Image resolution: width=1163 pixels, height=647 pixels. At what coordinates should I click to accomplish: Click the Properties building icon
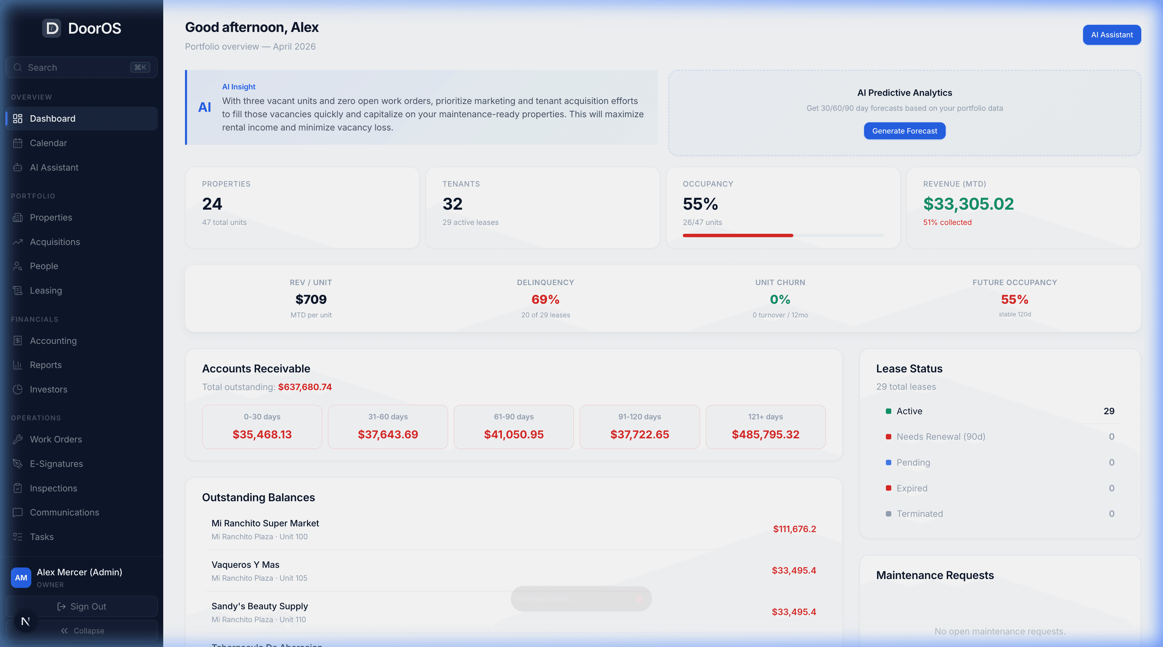click(18, 217)
